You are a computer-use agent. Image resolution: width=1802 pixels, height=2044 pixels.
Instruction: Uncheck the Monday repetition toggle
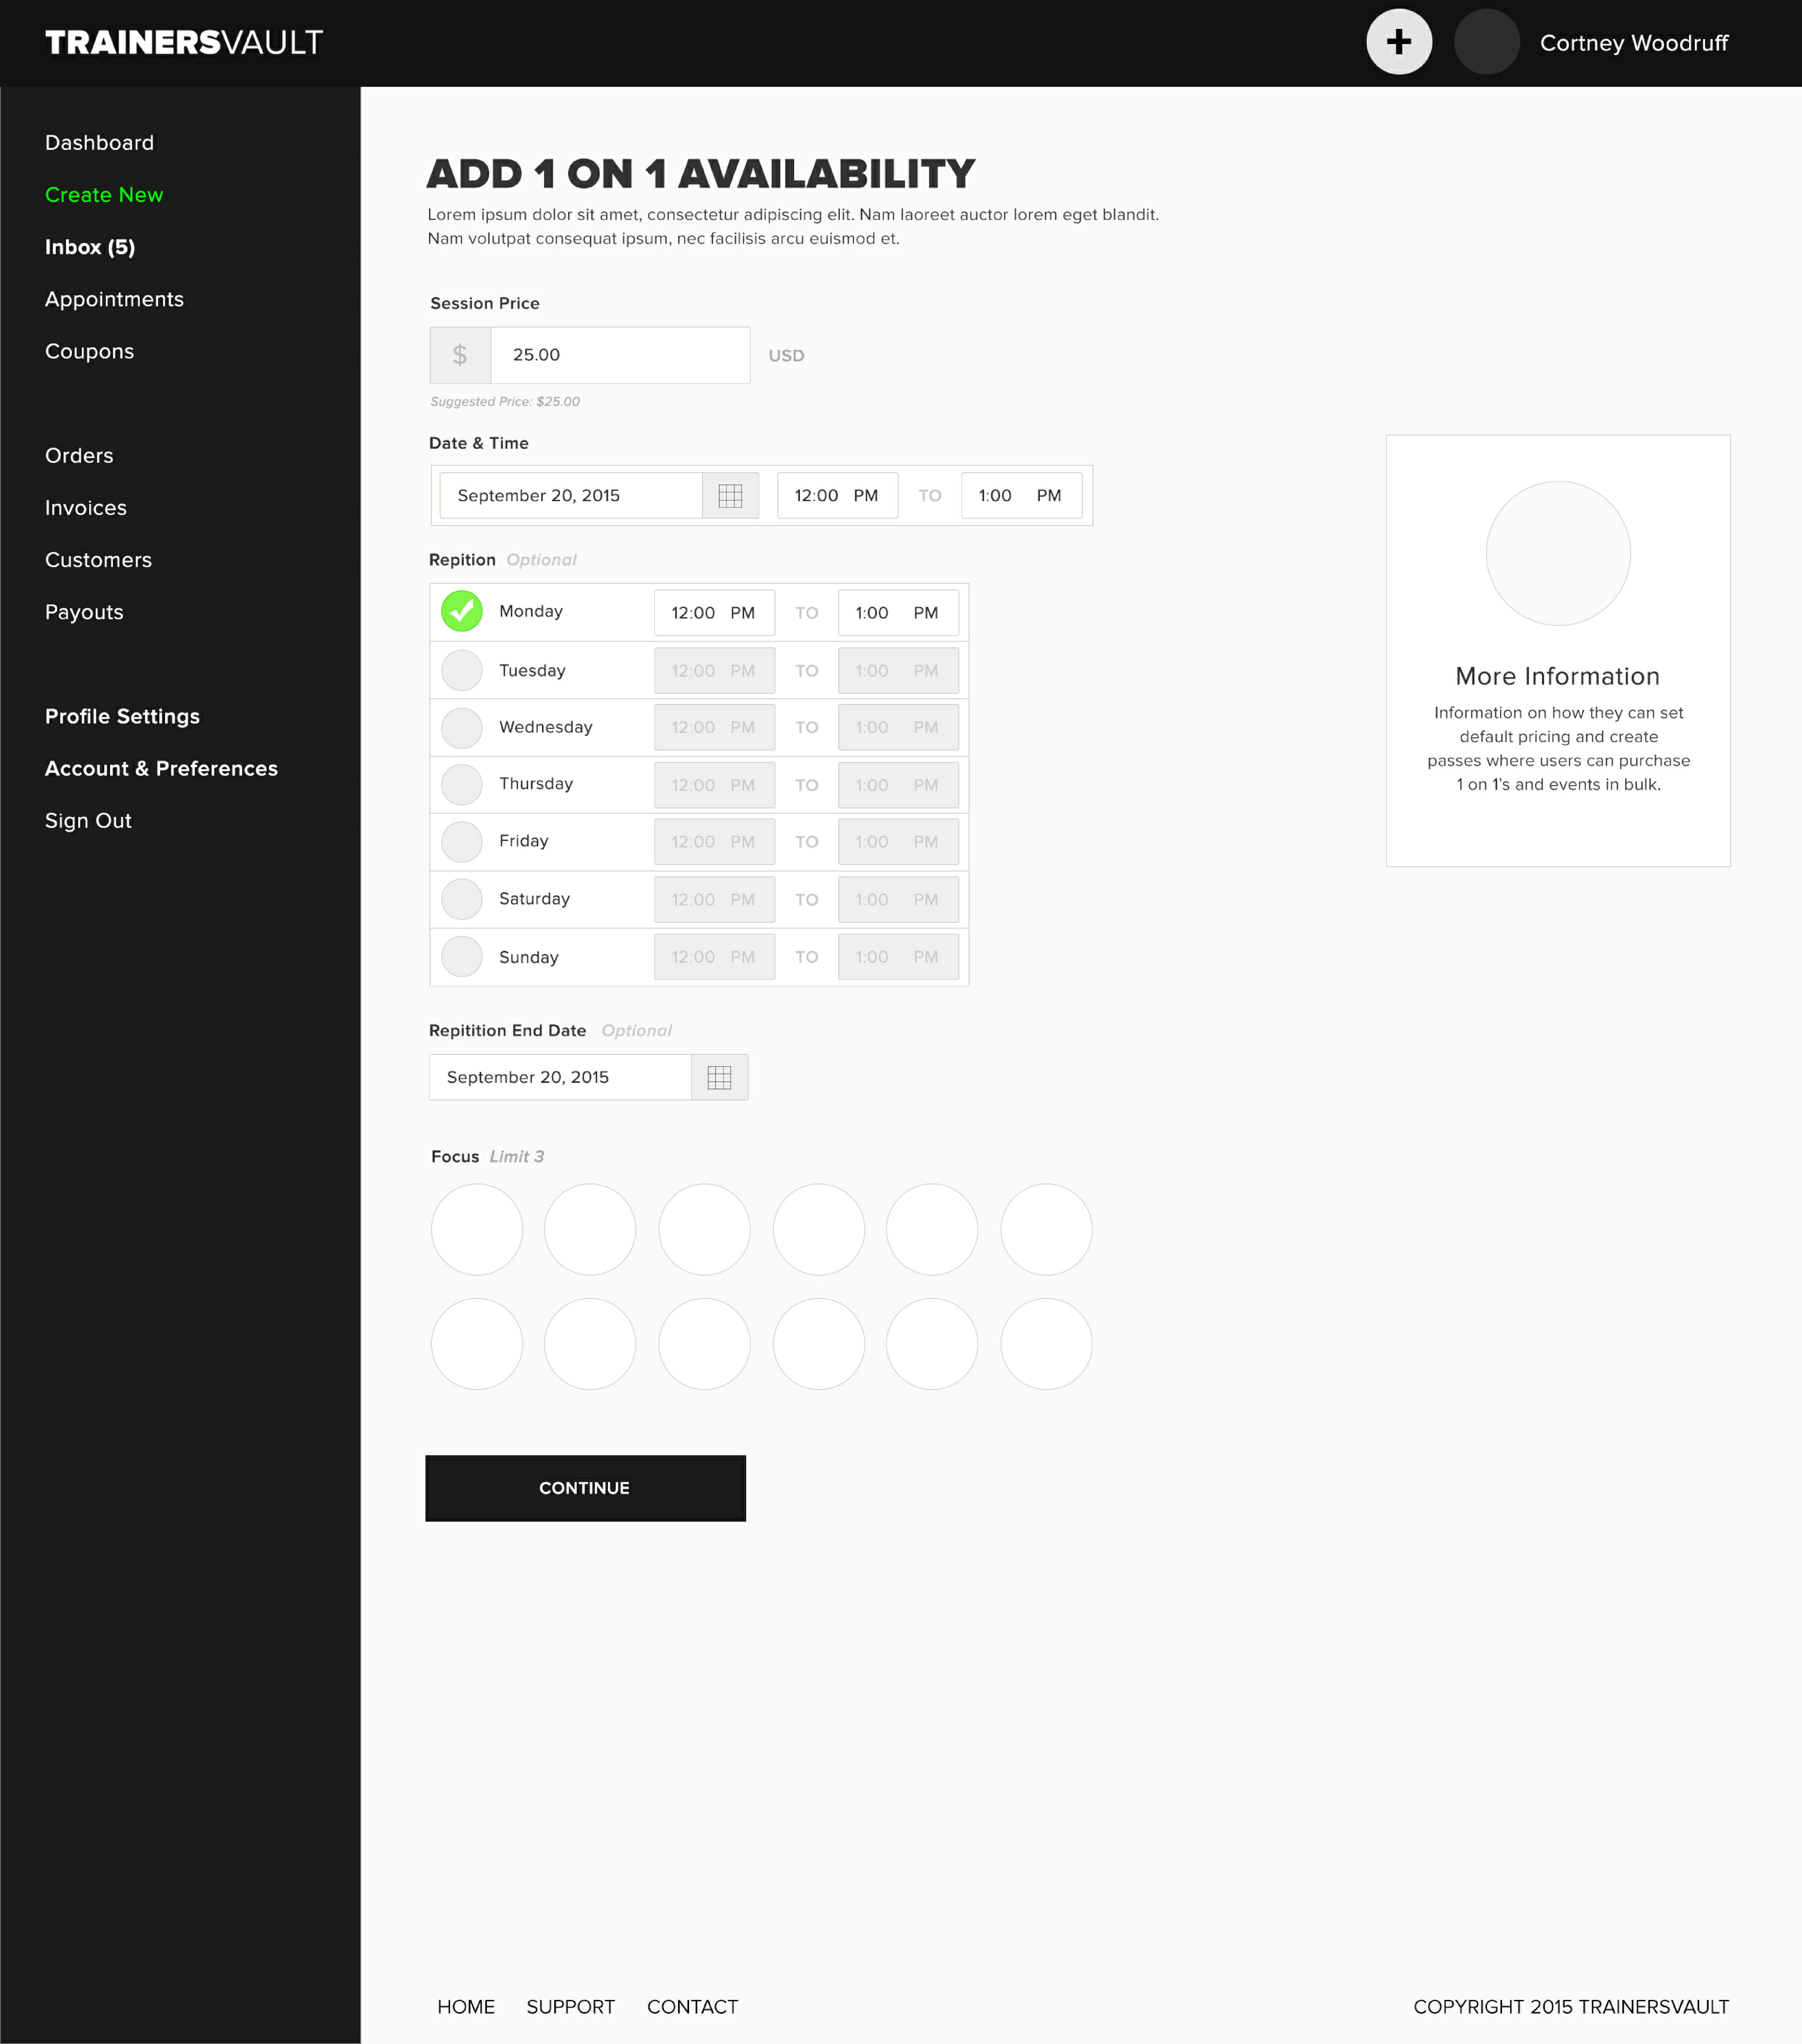click(x=462, y=611)
